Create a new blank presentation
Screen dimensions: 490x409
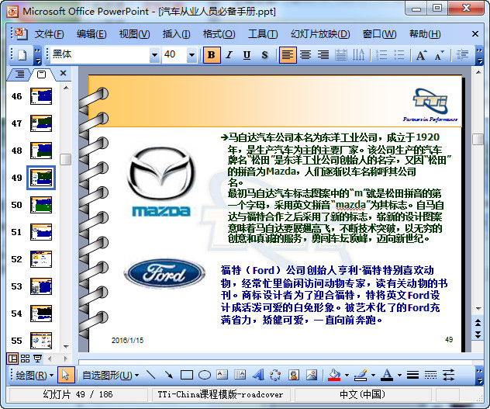click(x=22, y=55)
